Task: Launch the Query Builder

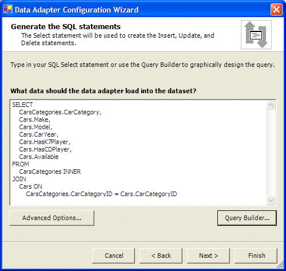Action: point(247,218)
